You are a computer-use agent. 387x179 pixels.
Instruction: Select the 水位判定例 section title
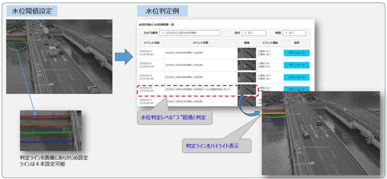(x=162, y=11)
